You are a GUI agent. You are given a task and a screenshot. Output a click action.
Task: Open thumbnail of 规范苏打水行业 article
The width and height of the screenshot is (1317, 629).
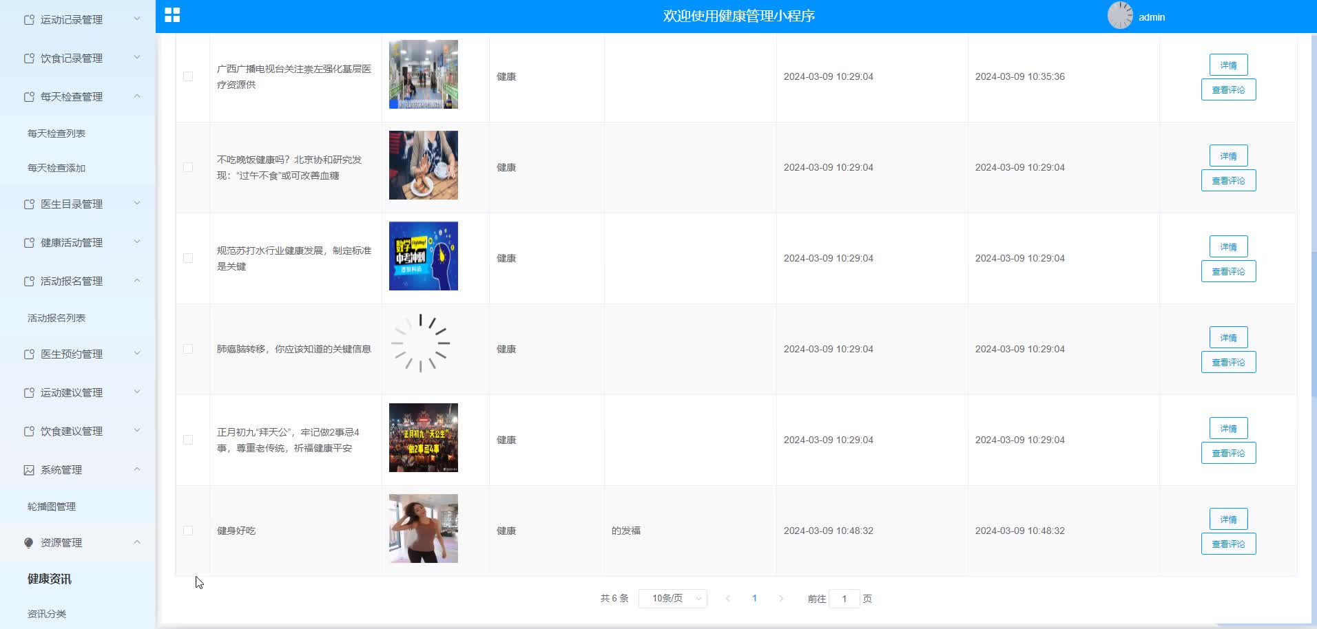[x=423, y=256]
